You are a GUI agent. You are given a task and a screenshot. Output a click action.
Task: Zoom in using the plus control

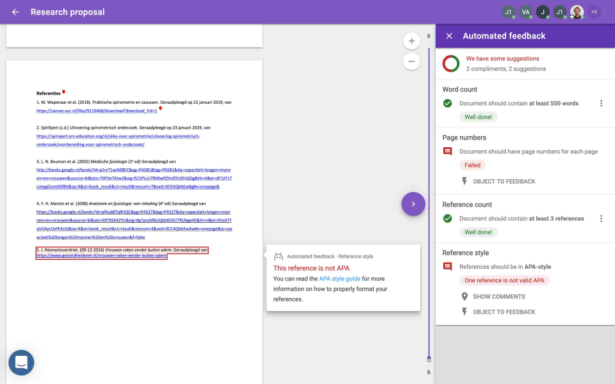(412, 40)
